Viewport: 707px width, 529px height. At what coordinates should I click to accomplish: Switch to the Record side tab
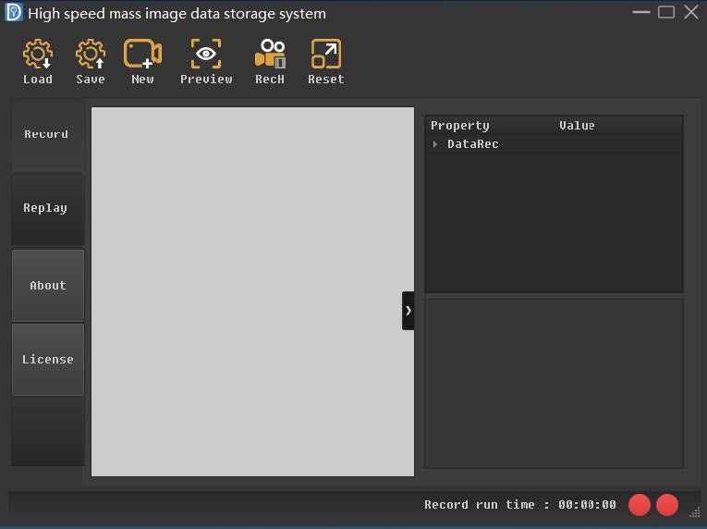click(47, 134)
